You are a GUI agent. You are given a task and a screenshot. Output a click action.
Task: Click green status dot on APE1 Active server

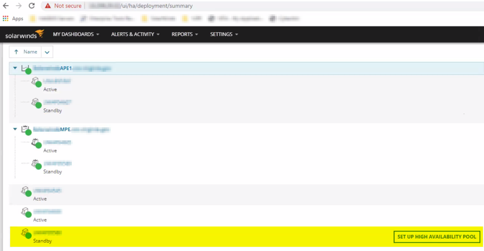click(x=39, y=86)
